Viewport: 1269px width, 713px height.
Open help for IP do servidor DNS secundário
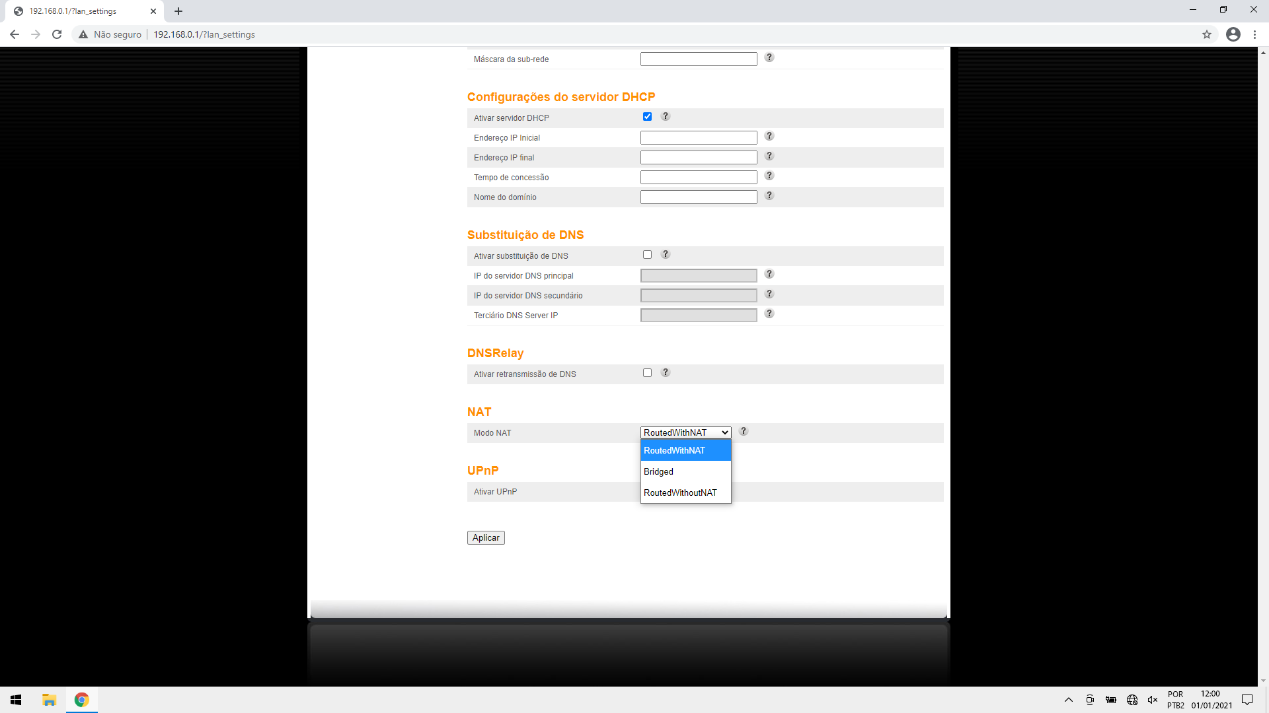[769, 294]
